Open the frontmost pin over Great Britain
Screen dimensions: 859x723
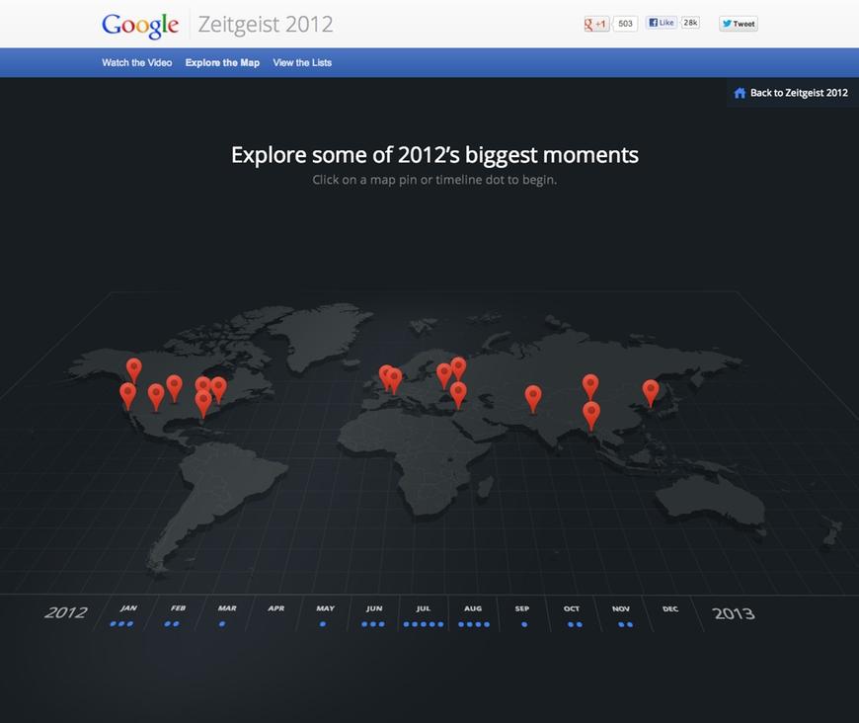tap(394, 380)
